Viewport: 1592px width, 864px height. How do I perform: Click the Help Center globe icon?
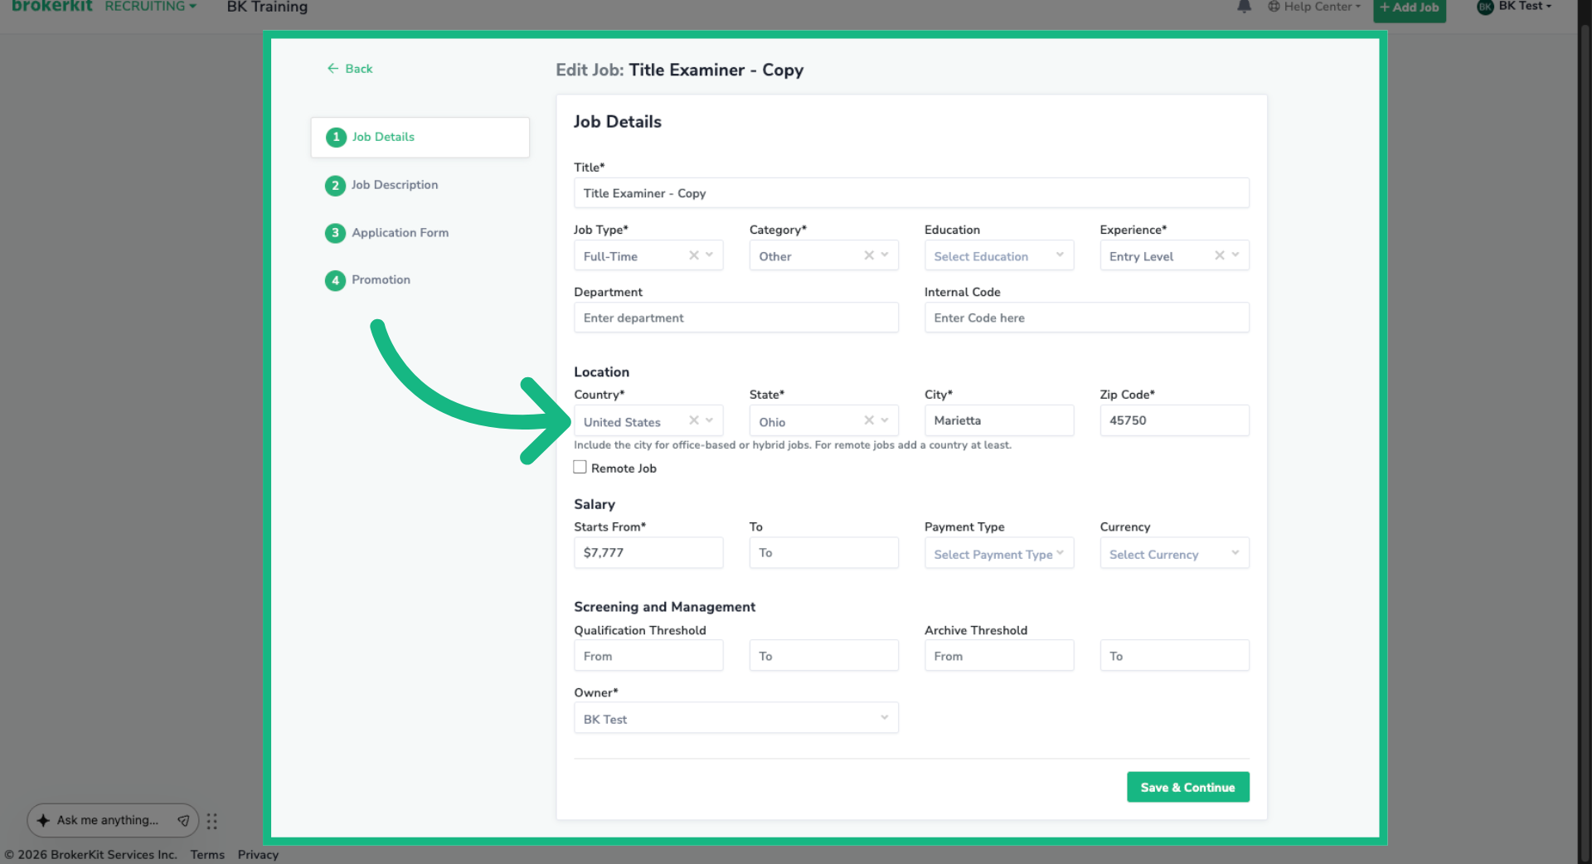(1274, 7)
